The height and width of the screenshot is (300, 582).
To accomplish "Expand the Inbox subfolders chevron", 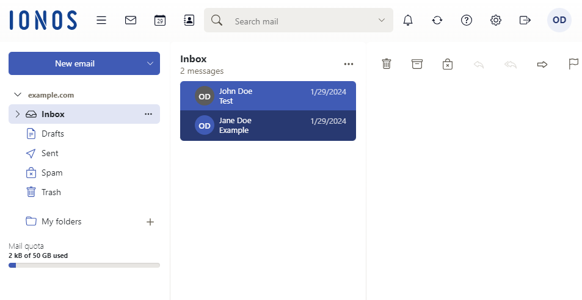I will tap(17, 114).
